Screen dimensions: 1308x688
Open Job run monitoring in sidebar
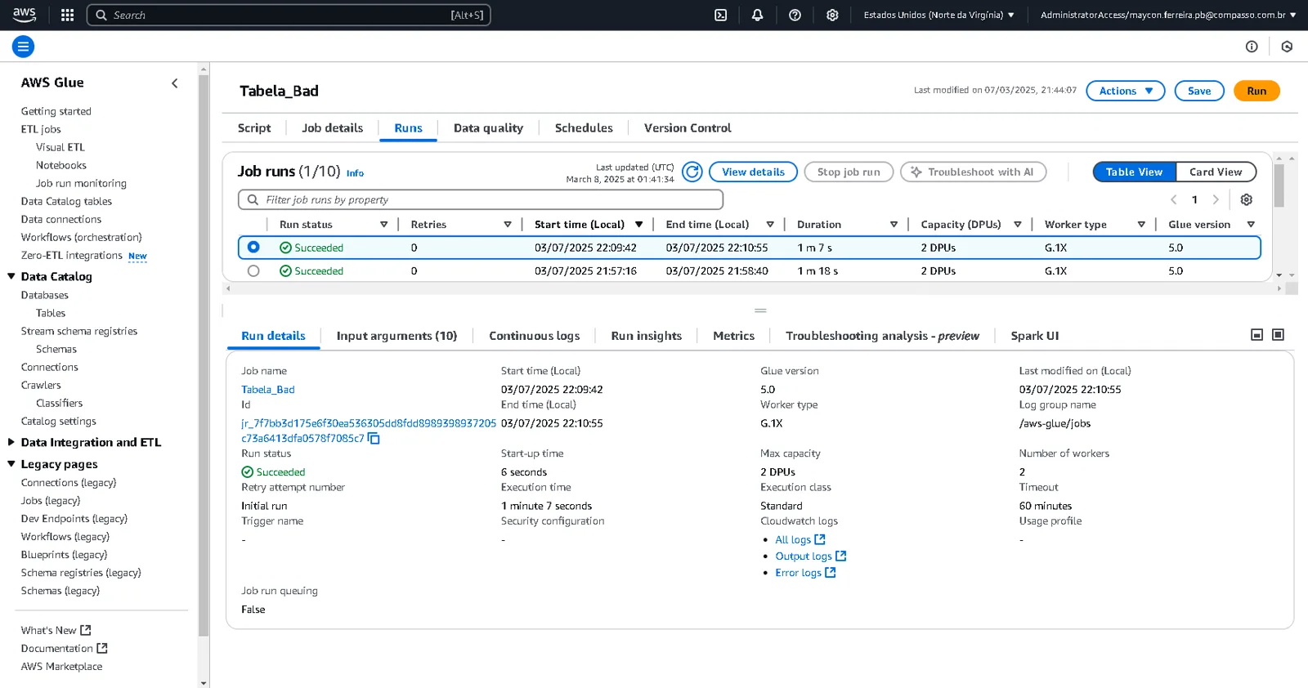tap(81, 184)
